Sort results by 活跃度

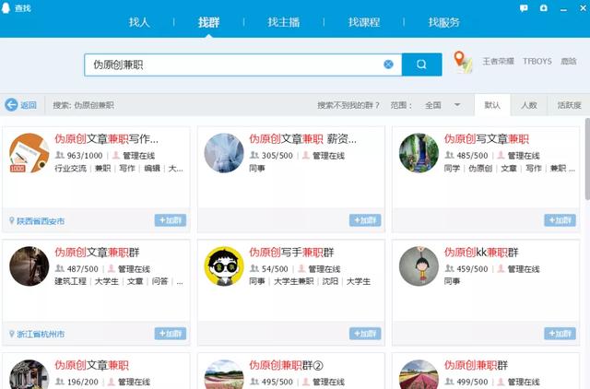(568, 105)
